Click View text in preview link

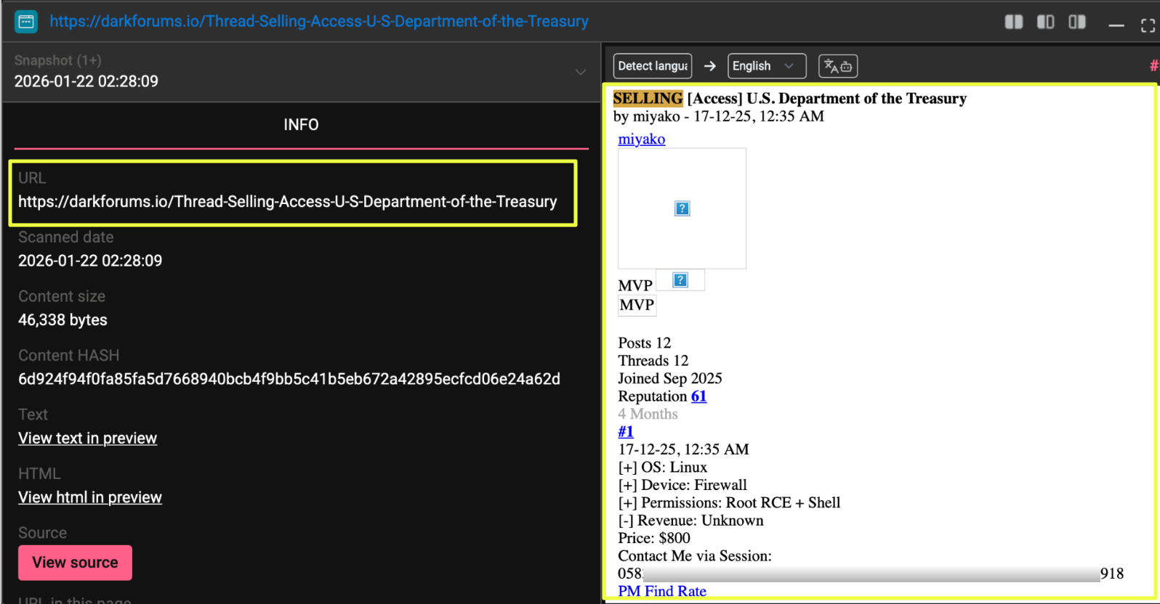point(87,438)
